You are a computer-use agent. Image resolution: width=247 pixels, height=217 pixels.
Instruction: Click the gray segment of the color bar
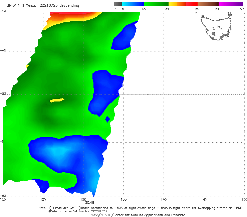[118, 4]
